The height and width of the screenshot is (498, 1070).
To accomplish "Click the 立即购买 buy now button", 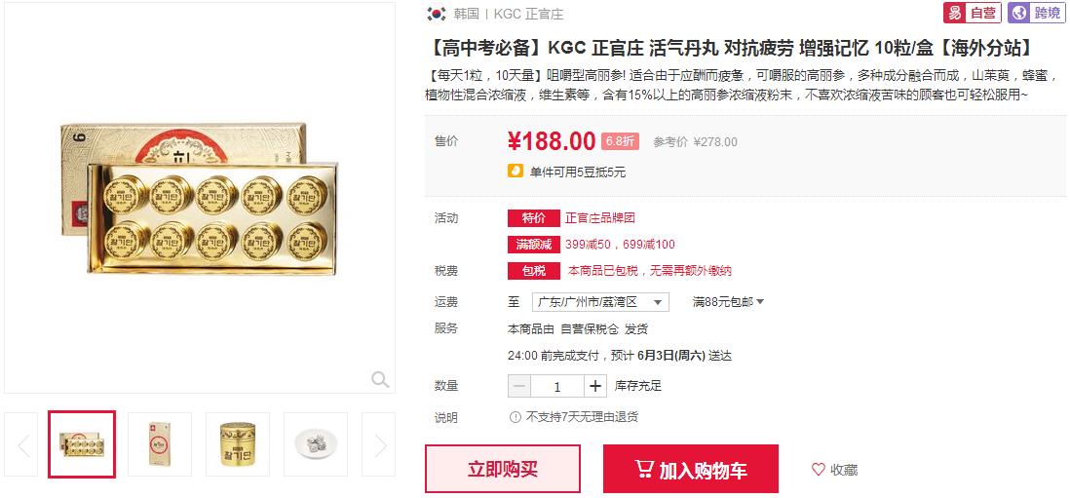I will [503, 469].
